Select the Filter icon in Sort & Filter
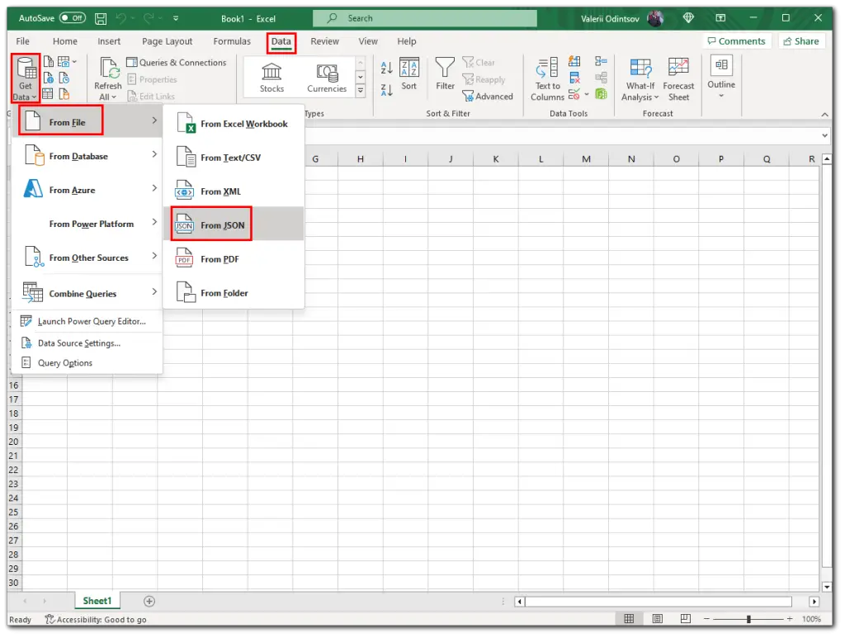This screenshot has height=638, width=845. [445, 73]
